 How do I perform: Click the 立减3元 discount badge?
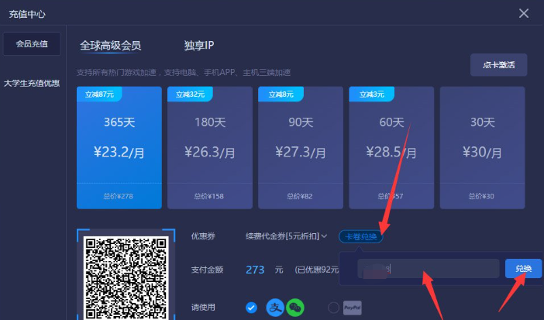371,94
